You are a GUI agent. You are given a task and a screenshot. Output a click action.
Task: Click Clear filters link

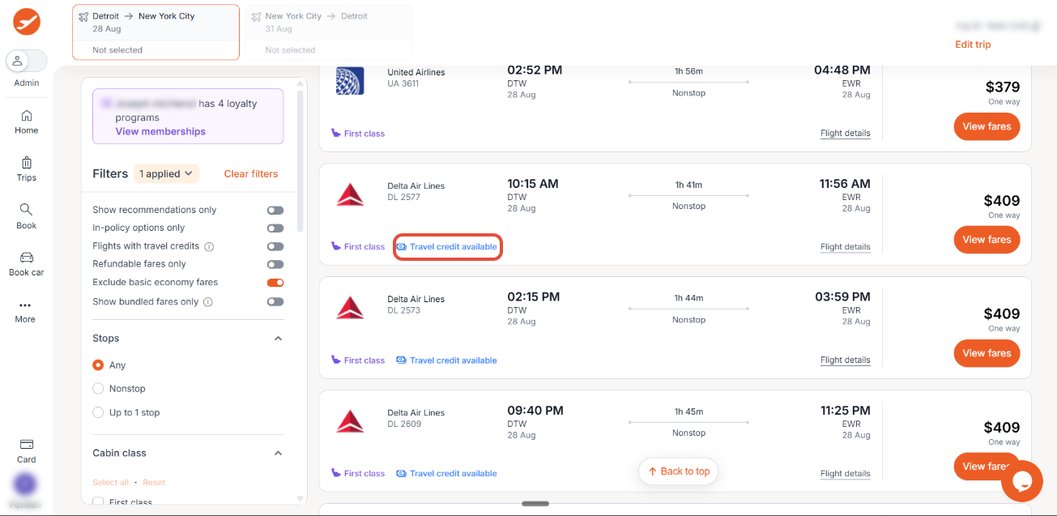pos(251,174)
